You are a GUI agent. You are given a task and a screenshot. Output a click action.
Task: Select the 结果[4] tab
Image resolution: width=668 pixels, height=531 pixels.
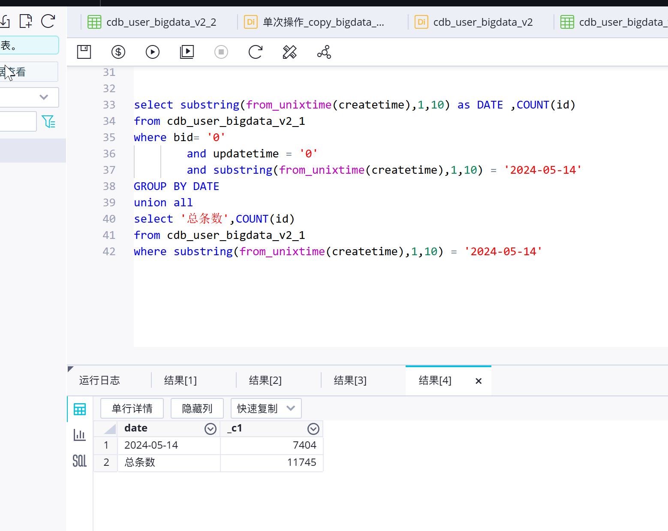click(x=435, y=380)
